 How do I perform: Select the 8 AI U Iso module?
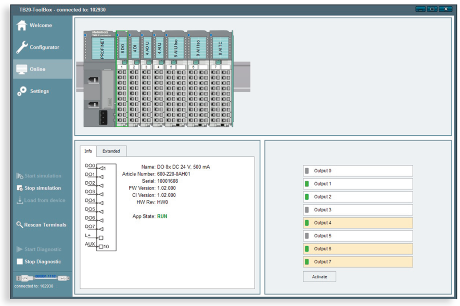[x=176, y=79]
